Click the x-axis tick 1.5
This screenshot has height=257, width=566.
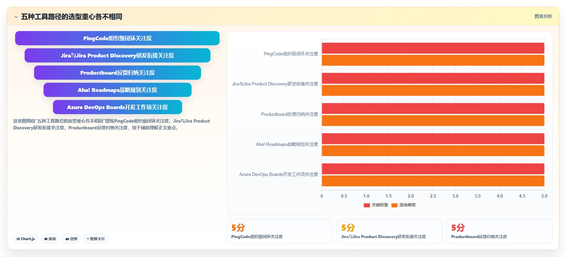point(389,196)
